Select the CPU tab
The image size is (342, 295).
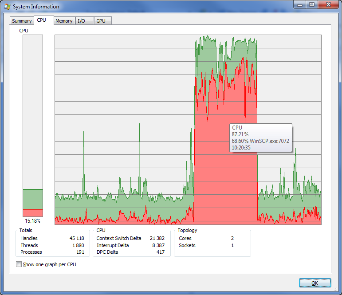pyautogui.click(x=41, y=20)
